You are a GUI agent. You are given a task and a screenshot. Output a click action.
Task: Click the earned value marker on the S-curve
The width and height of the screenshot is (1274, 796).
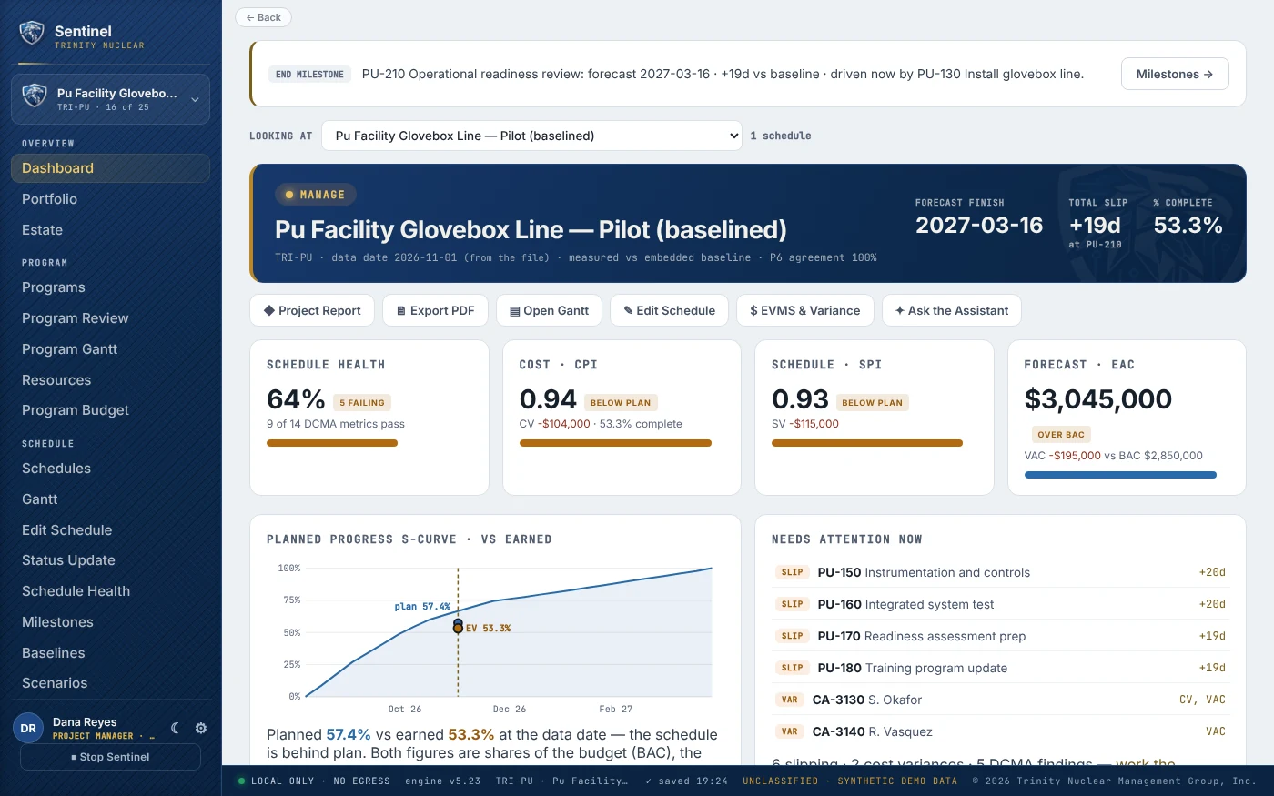click(x=458, y=629)
